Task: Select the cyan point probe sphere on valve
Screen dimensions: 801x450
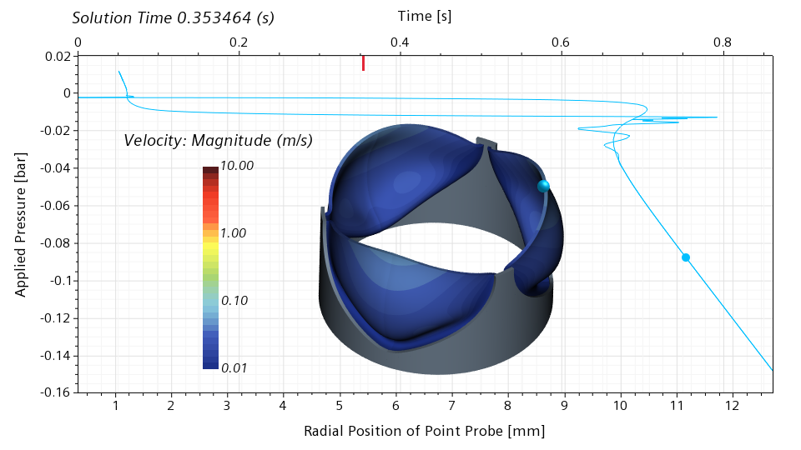Action: point(543,186)
